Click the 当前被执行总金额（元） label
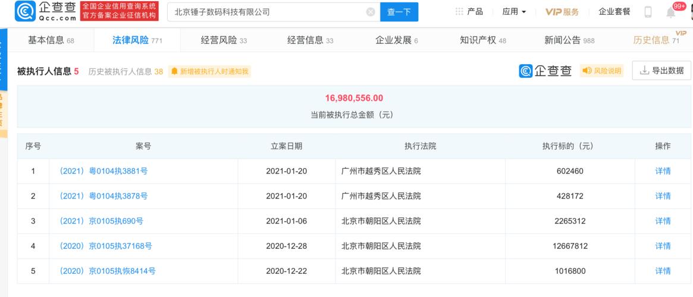The image size is (693, 297). (352, 115)
